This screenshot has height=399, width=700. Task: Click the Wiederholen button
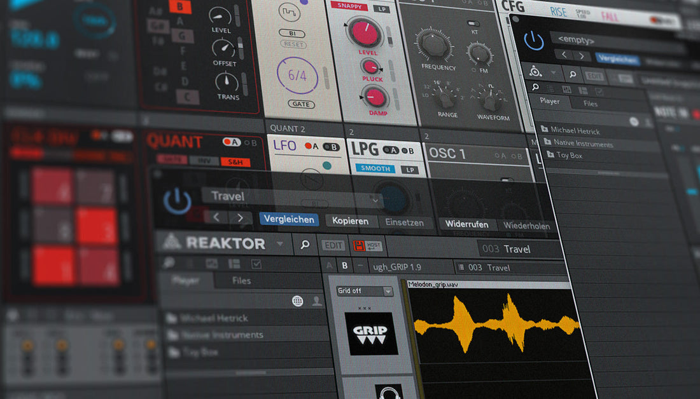pyautogui.click(x=527, y=226)
